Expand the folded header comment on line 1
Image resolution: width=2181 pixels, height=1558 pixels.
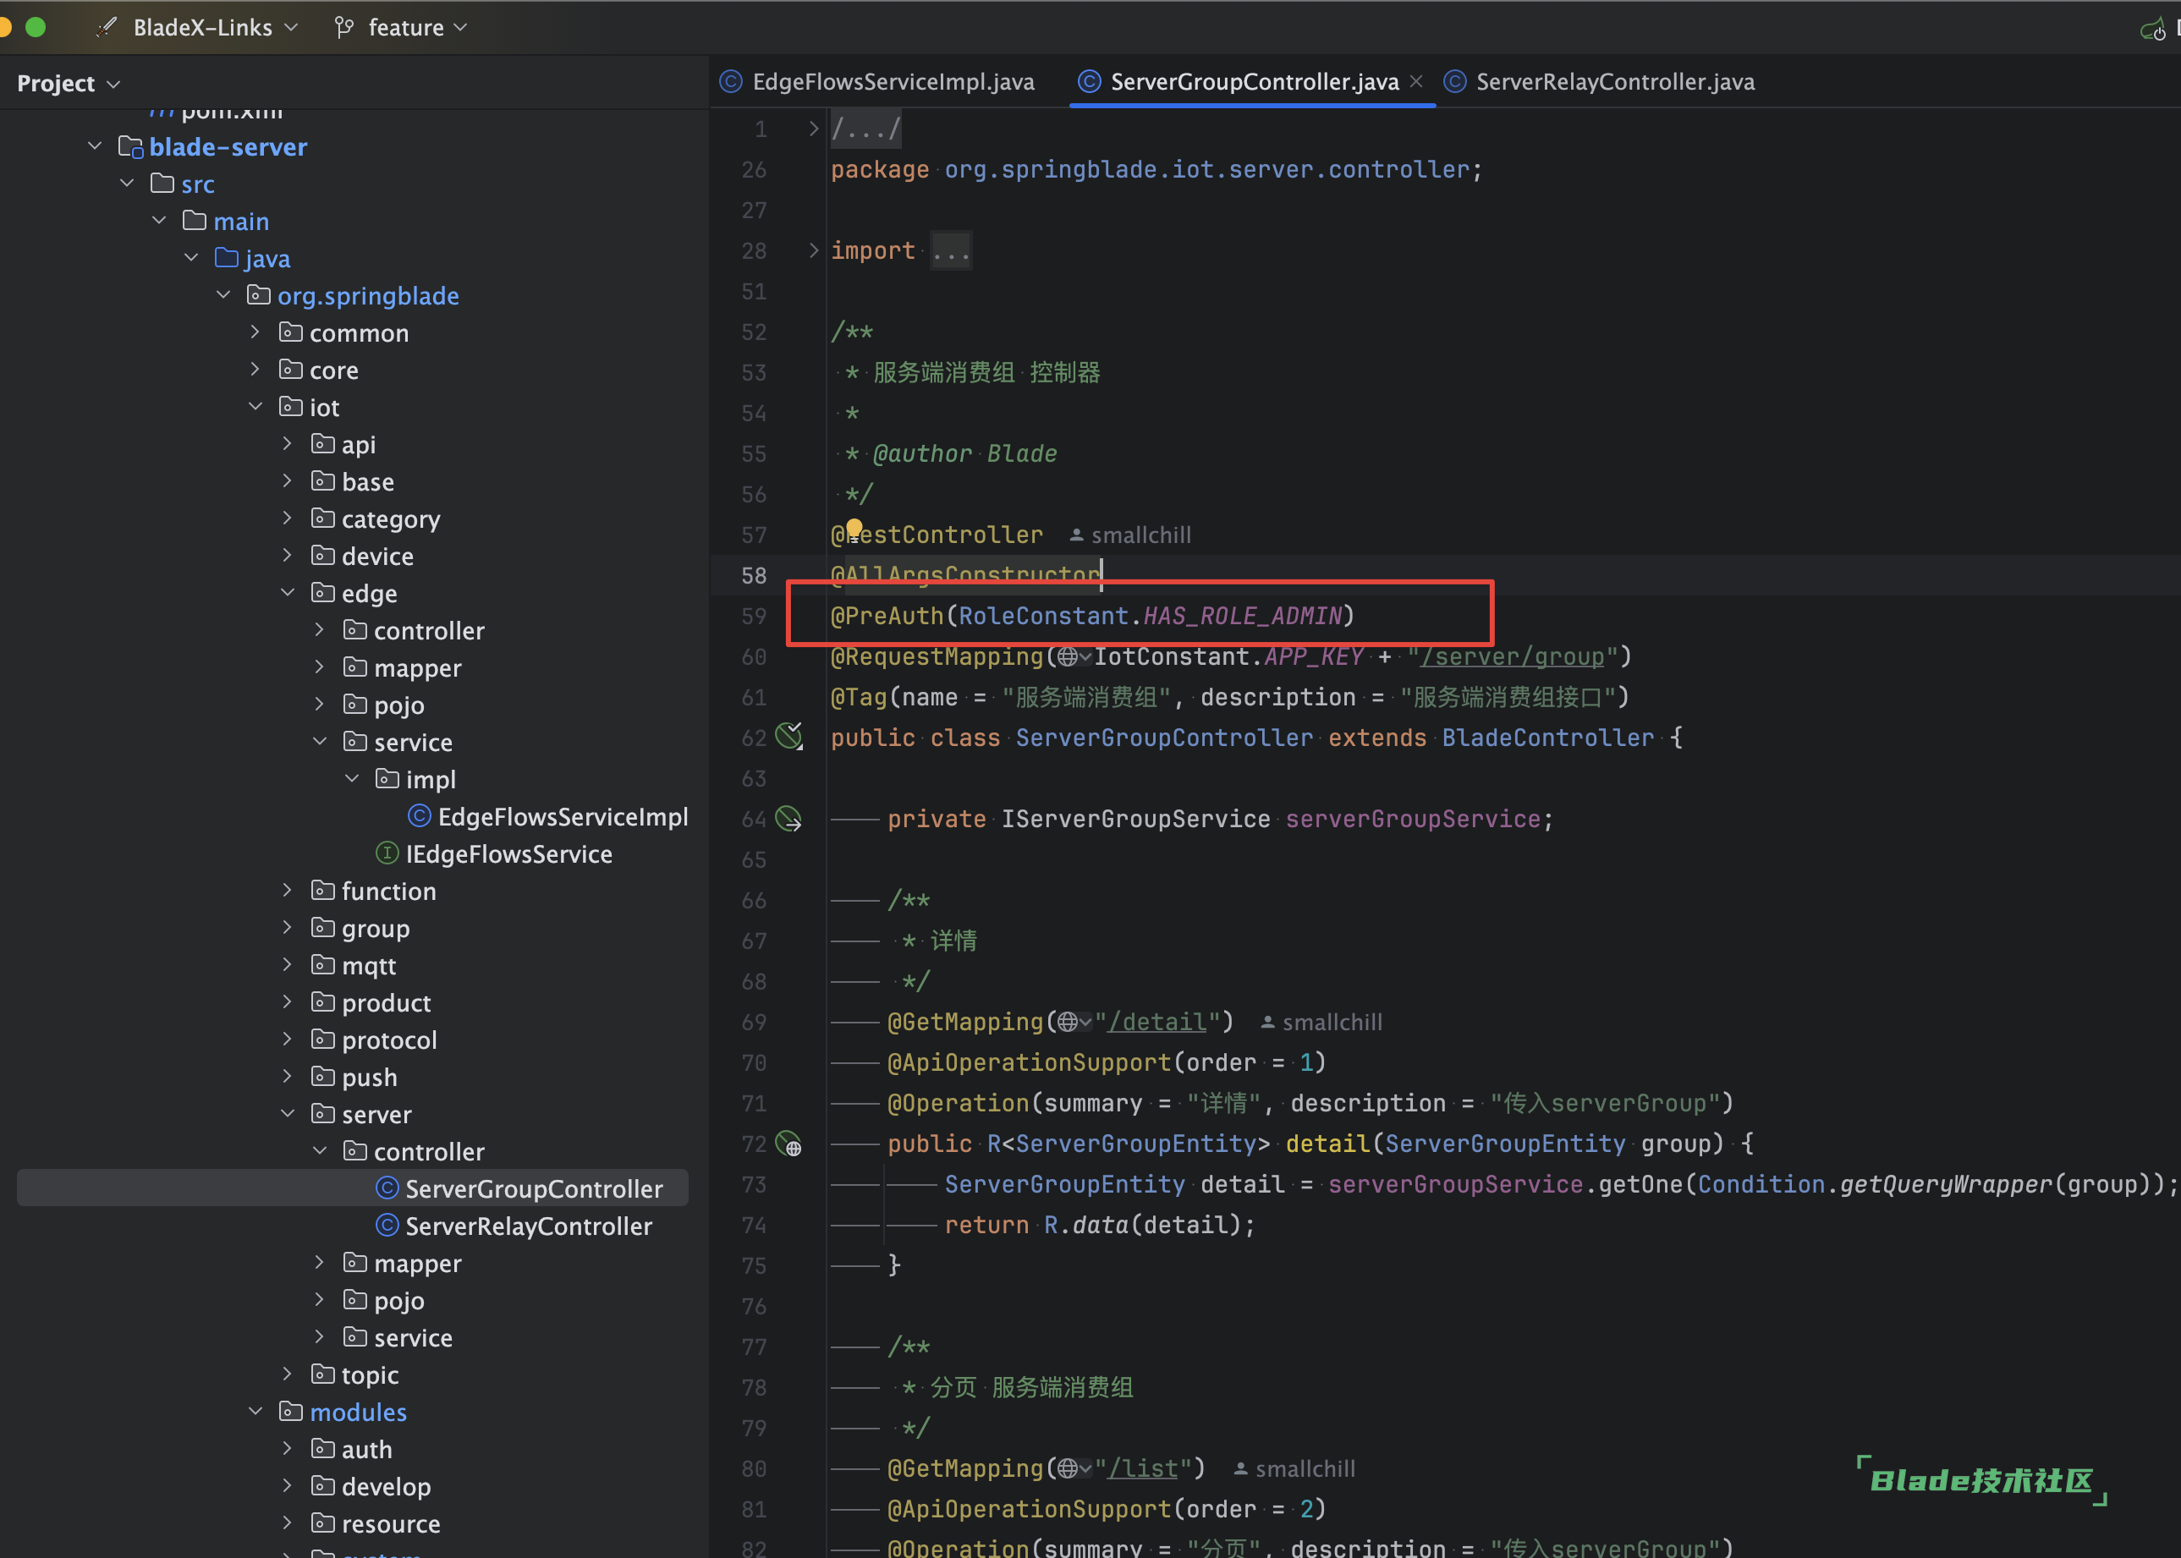(814, 129)
